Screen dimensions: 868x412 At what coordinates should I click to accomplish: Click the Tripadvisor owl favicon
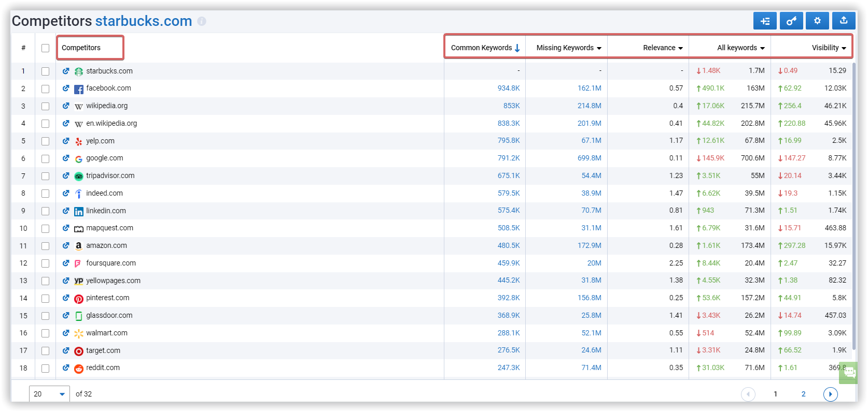79,176
